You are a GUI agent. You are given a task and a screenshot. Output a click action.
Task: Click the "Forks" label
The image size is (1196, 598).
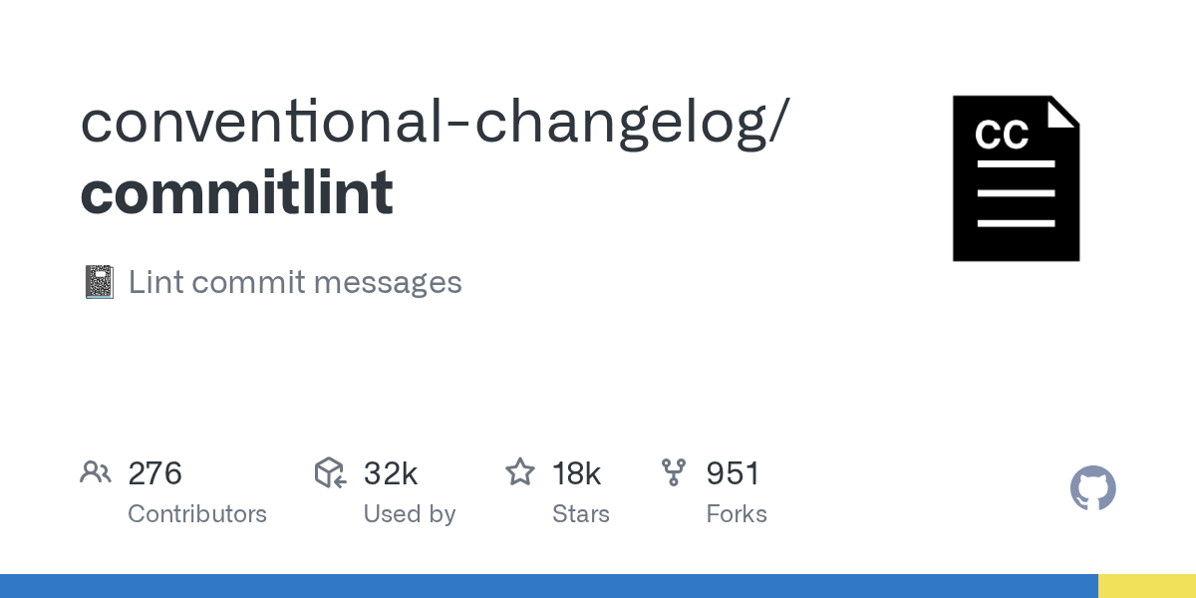[736, 514]
